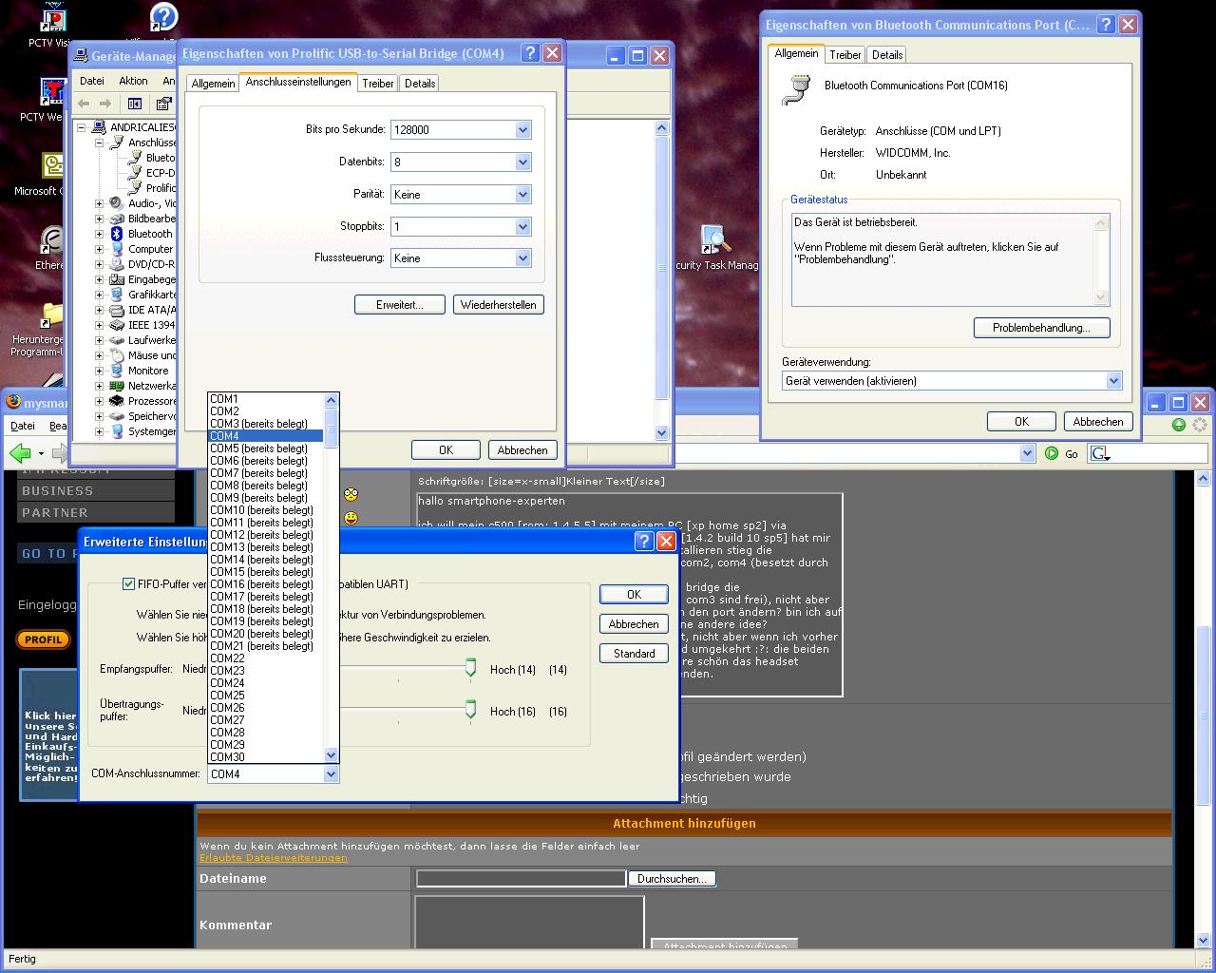The width and height of the screenshot is (1216, 973).
Task: Expand the Monitore branch in device tree
Action: 99,371
